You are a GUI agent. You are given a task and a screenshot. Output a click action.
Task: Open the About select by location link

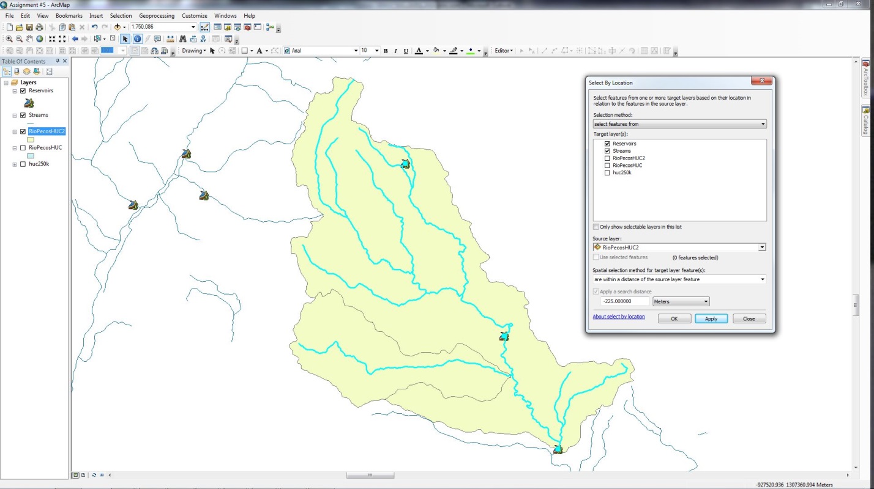[619, 317]
